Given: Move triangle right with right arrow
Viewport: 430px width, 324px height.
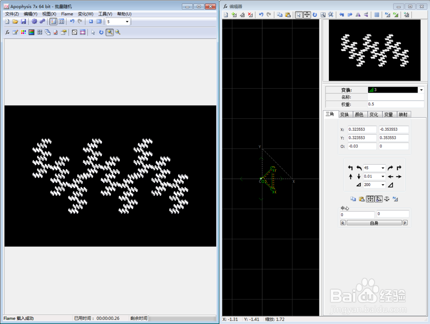Looking at the screenshot, I should click(x=399, y=177).
